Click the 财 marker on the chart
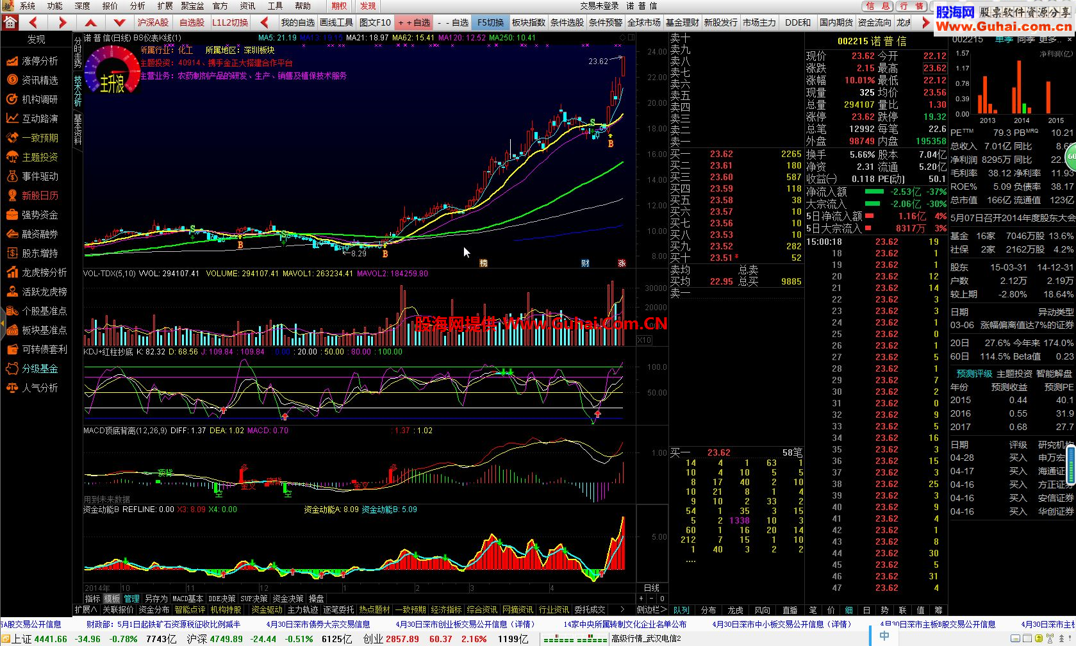Image resolution: width=1076 pixels, height=646 pixels. [585, 263]
